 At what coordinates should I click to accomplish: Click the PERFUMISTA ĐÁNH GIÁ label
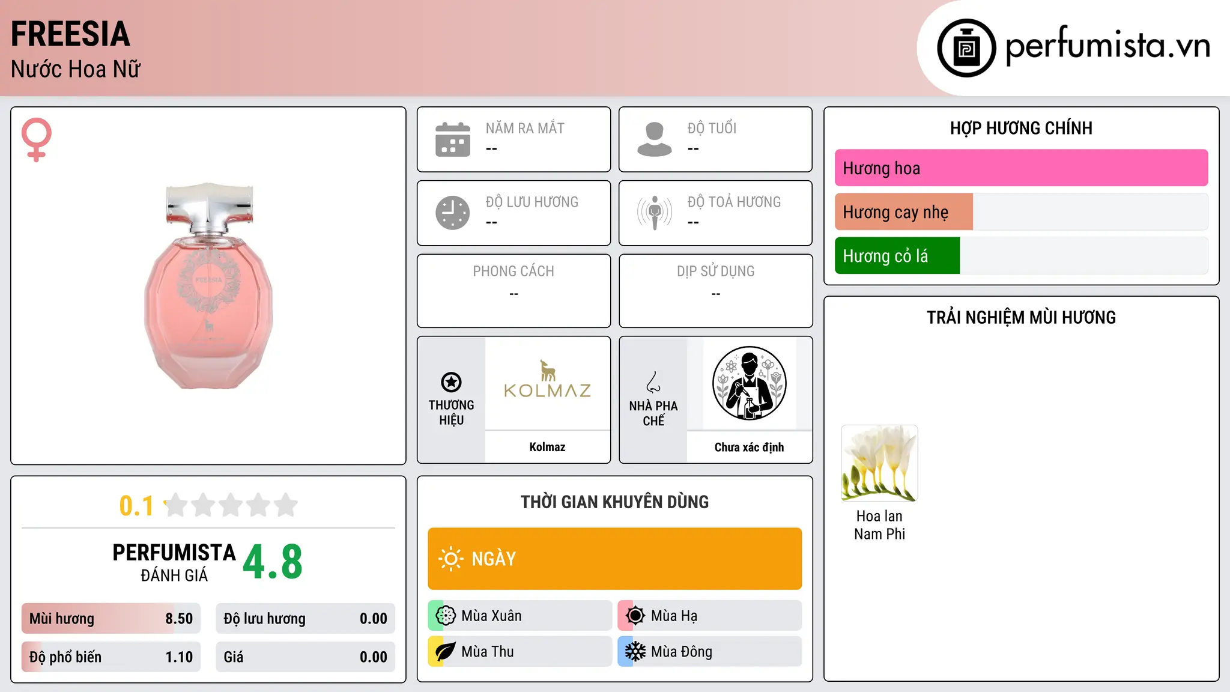174,562
